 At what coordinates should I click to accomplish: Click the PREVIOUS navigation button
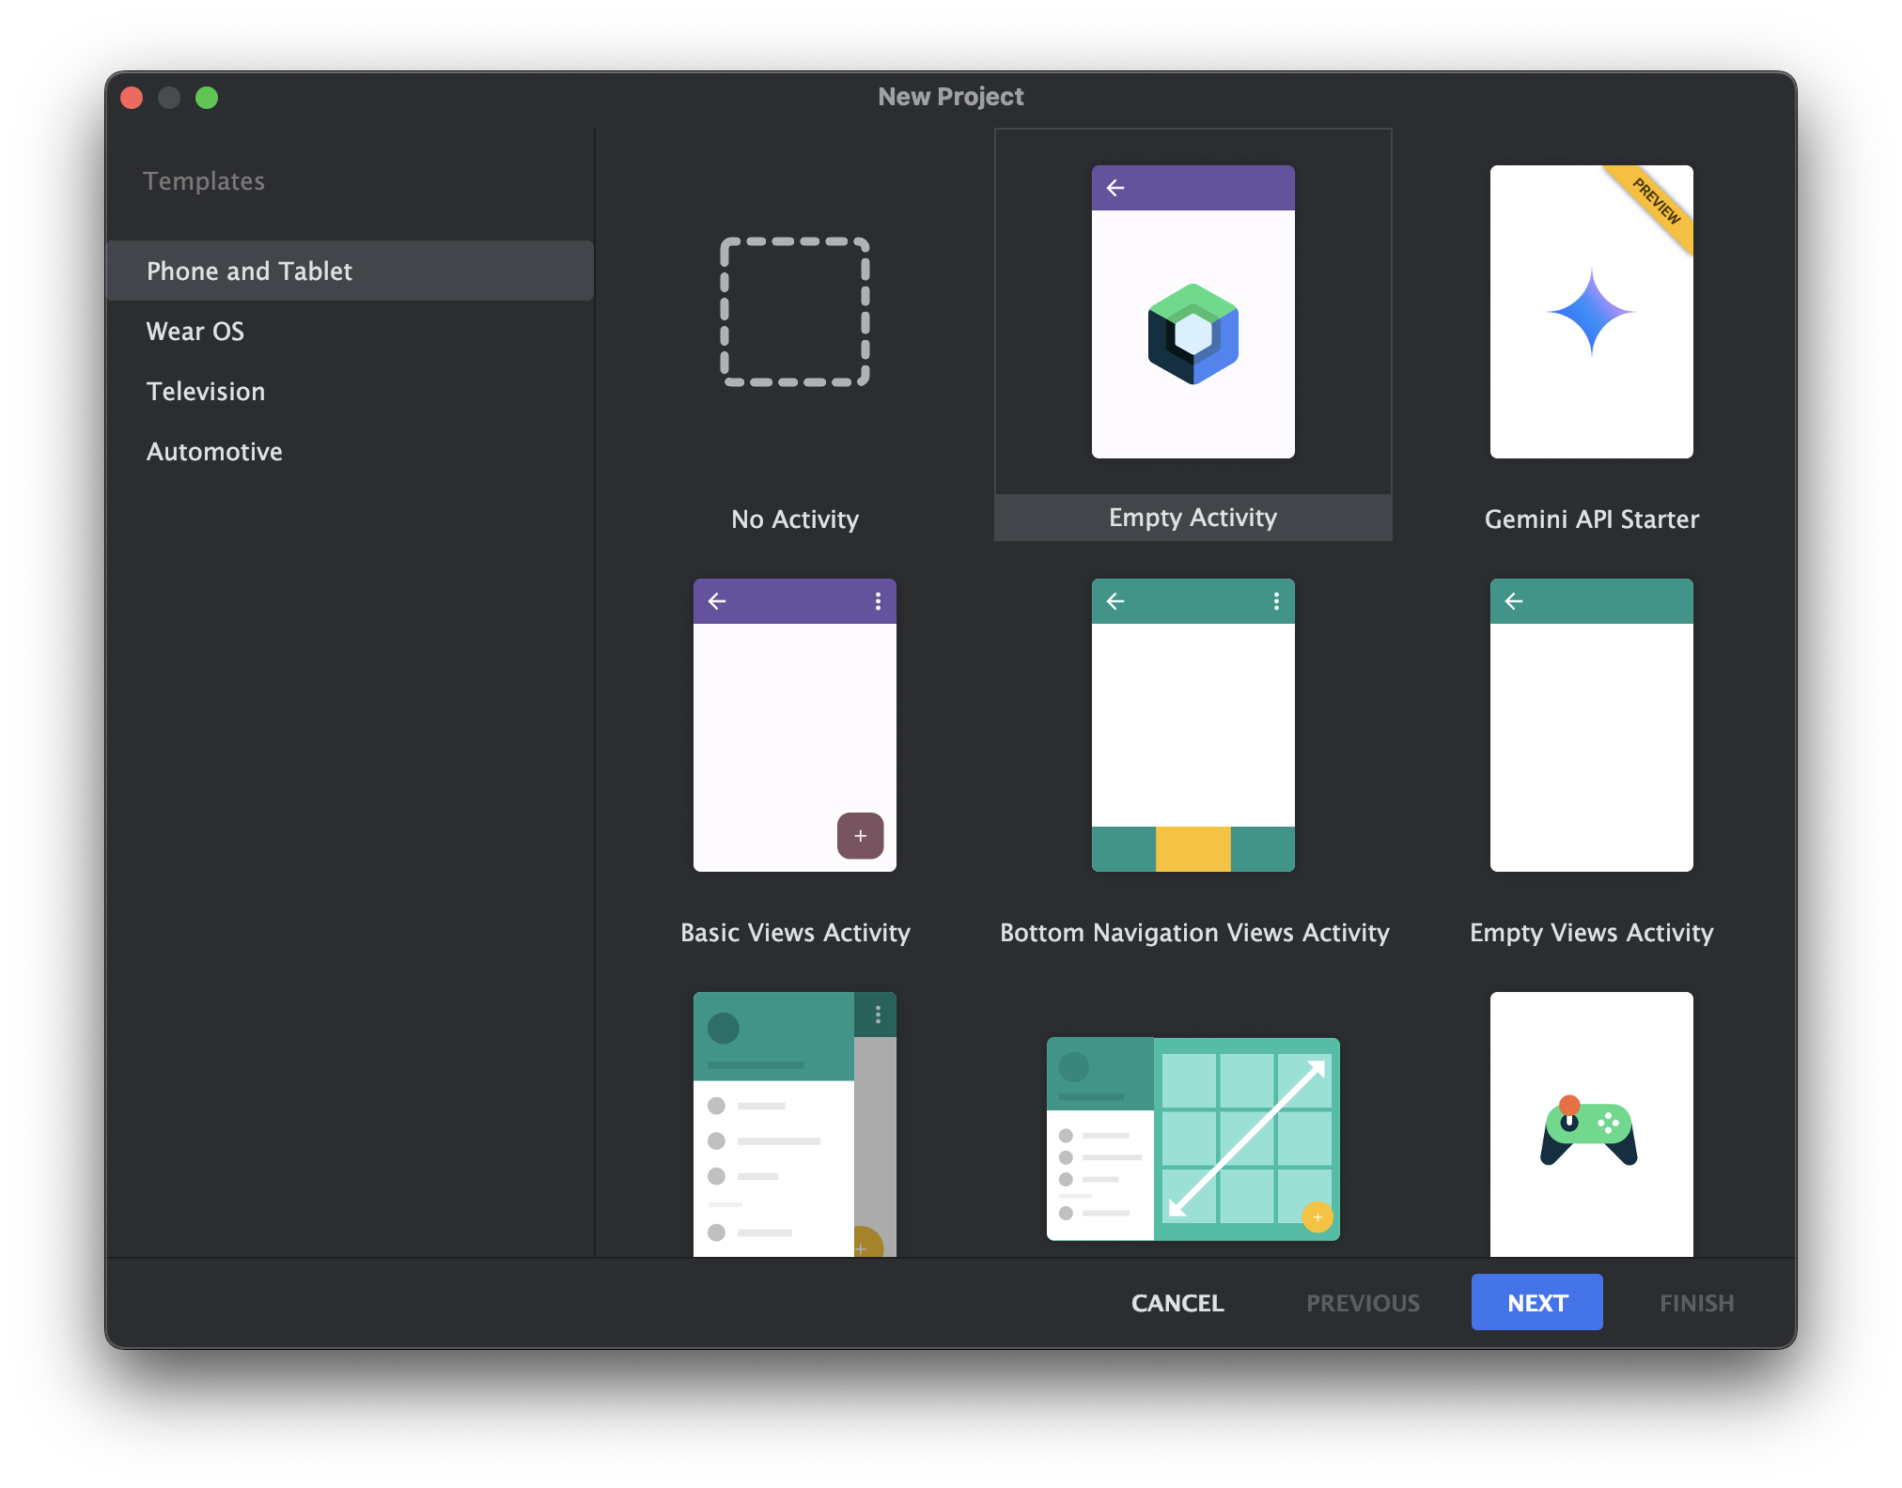(1364, 1301)
